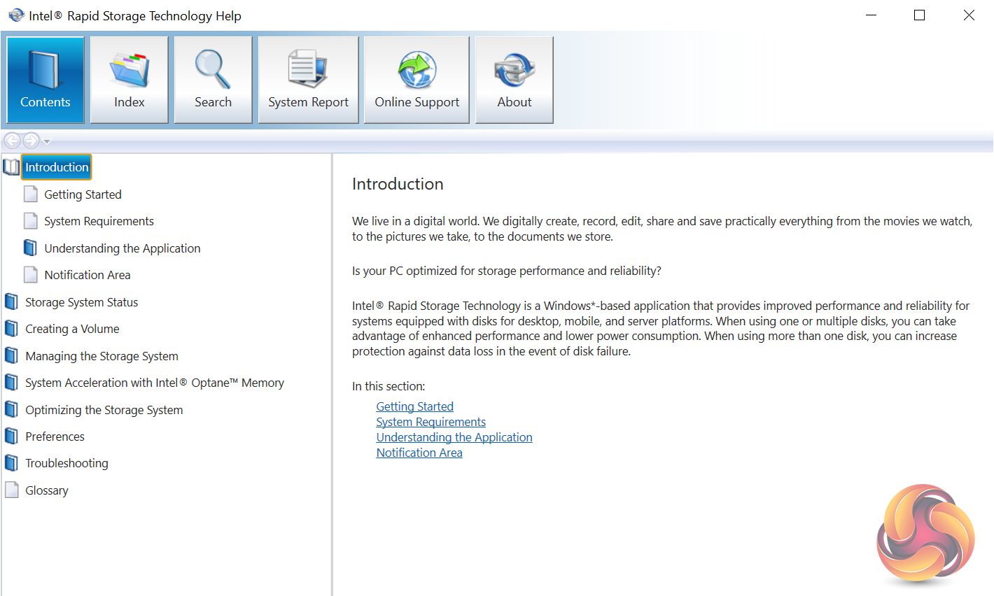The width and height of the screenshot is (994, 596).
Task: Maximize the Help window
Action: click(920, 15)
